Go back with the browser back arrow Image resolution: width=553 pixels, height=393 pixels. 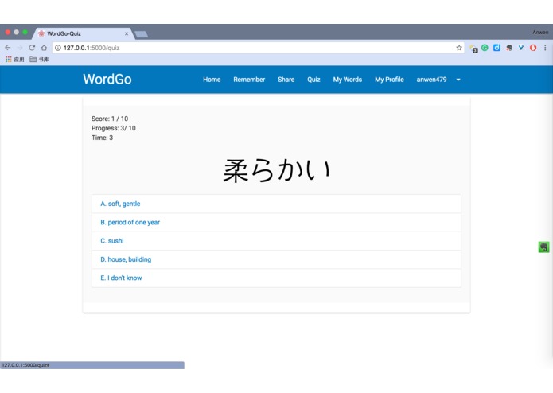[x=8, y=48]
